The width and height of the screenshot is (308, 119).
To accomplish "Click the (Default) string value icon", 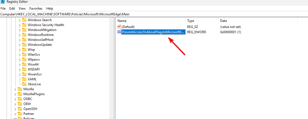I will coord(119,27).
